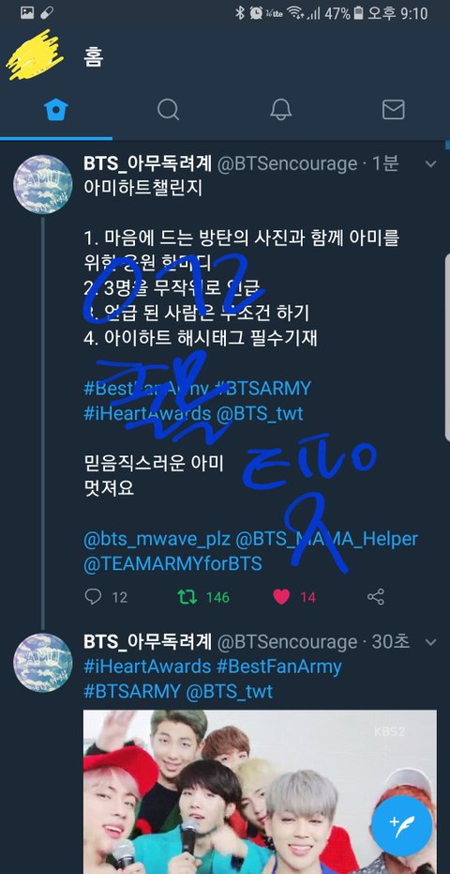This screenshot has width=450, height=874.
Task: Click the timeline scrollbar at right edge
Action: pos(447,290)
